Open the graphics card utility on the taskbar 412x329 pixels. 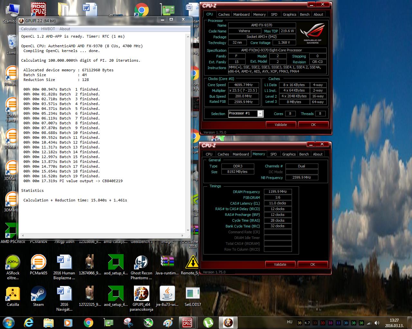coord(108,322)
